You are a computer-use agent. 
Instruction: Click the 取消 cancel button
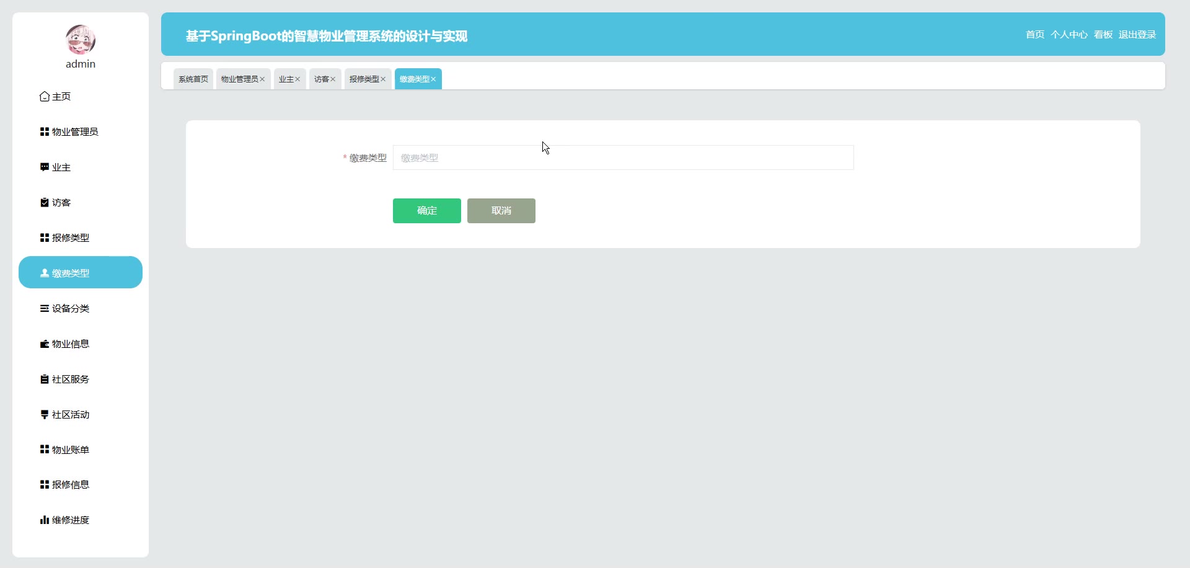(501, 211)
